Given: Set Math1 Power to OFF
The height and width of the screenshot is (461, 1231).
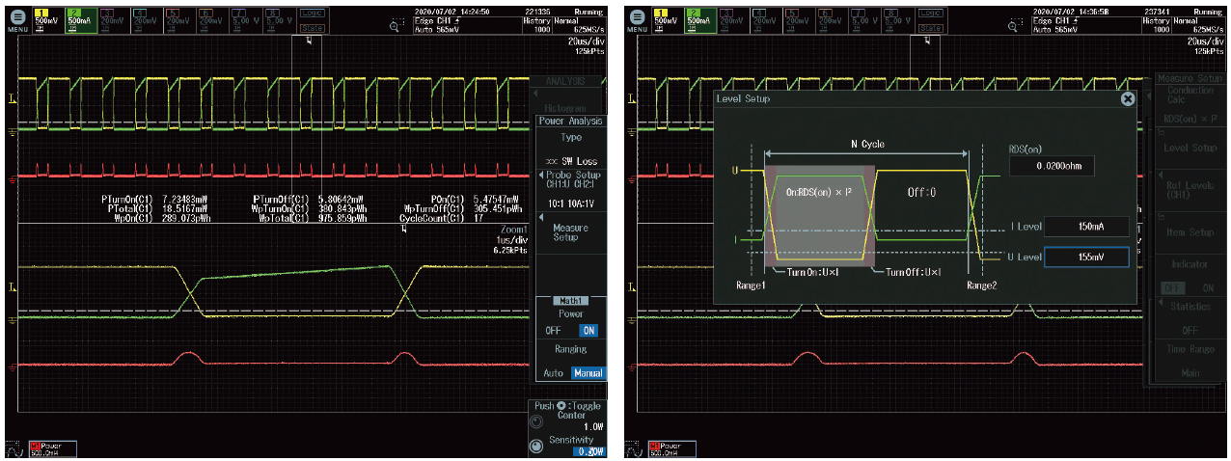Looking at the screenshot, I should tap(554, 330).
